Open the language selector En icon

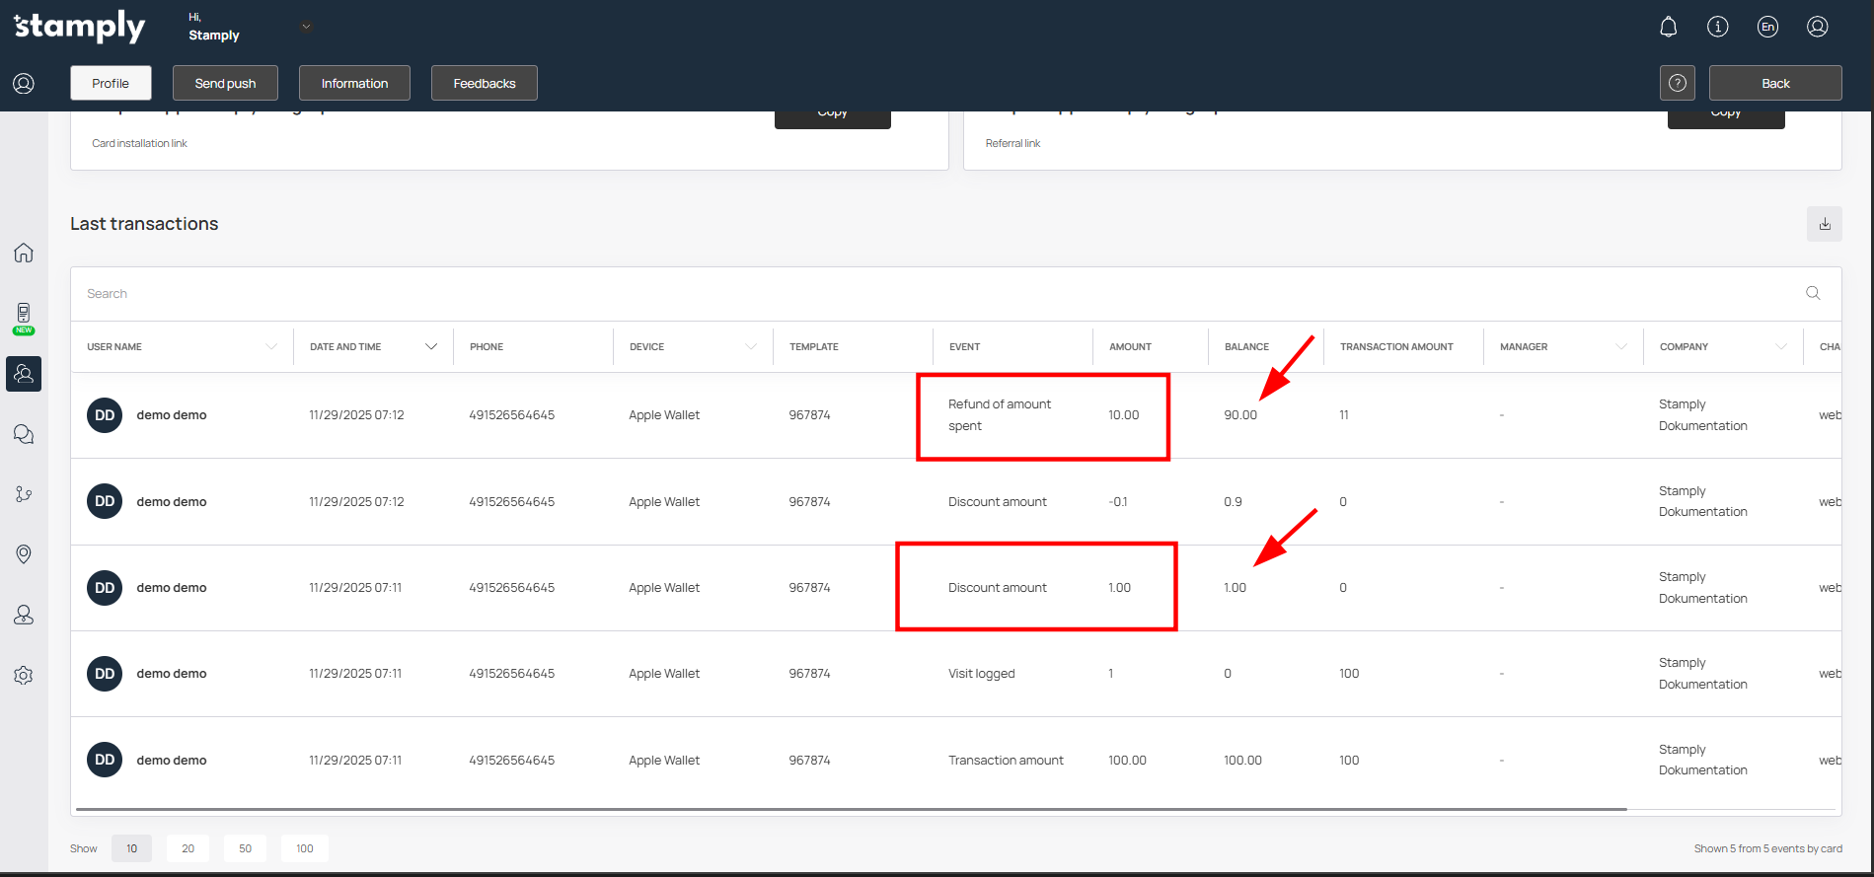pyautogui.click(x=1767, y=27)
